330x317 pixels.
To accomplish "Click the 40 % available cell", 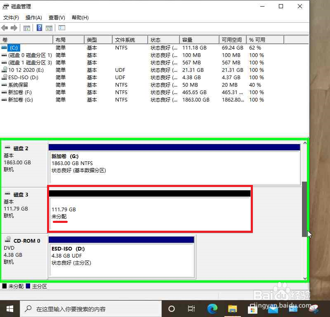I will pos(255,85).
